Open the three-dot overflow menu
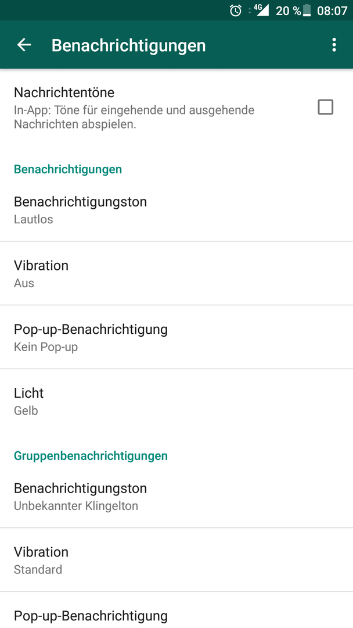 click(334, 45)
